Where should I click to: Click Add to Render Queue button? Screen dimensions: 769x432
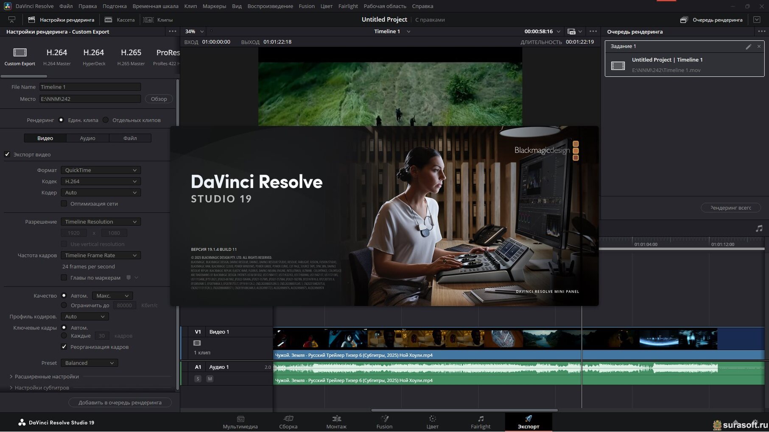pyautogui.click(x=120, y=402)
